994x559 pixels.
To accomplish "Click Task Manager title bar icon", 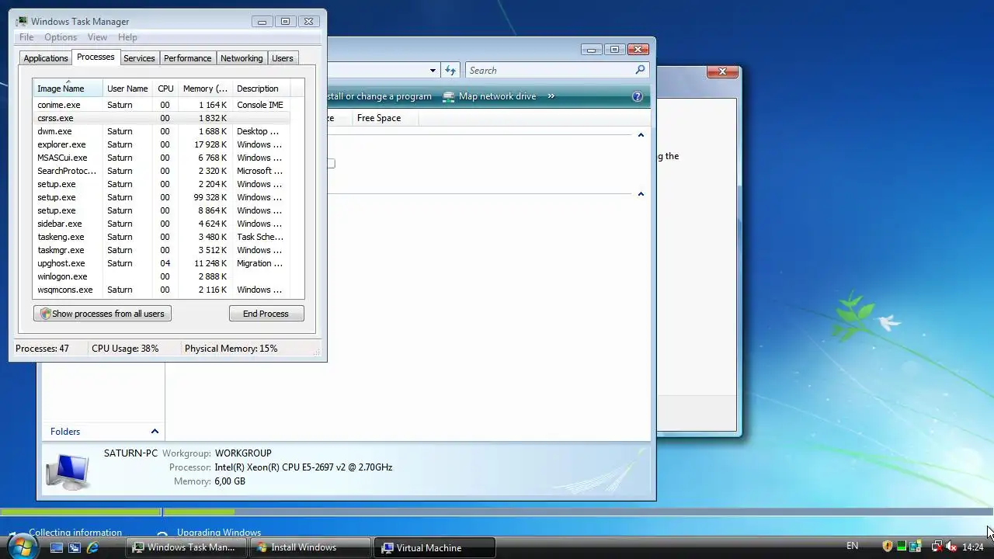I will tap(22, 21).
